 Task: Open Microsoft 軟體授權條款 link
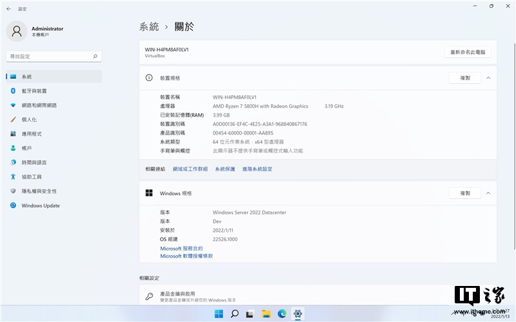tap(186, 256)
